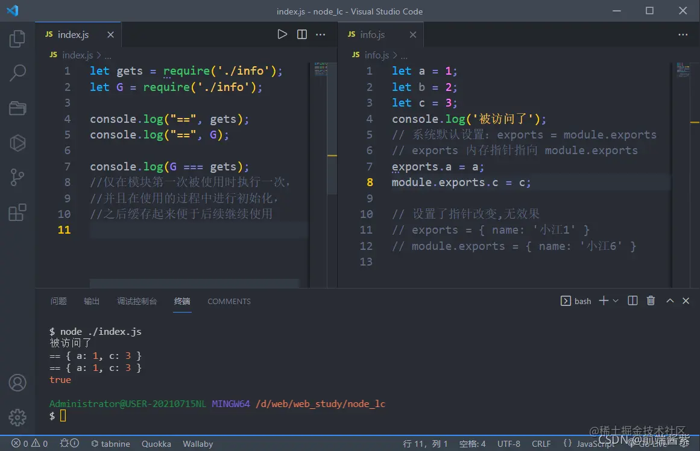Change encoding via UTF-8
Screen dimensions: 700x451
(x=508, y=443)
